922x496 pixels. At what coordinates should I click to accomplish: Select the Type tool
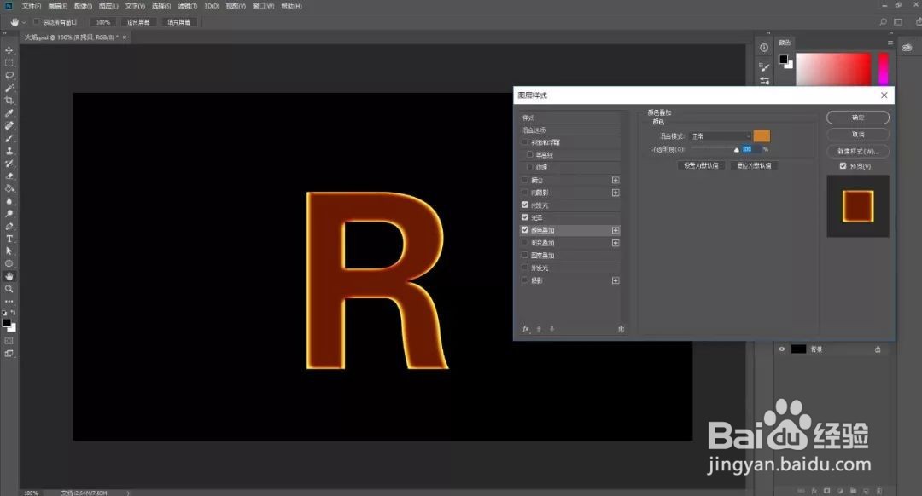pyautogui.click(x=9, y=239)
